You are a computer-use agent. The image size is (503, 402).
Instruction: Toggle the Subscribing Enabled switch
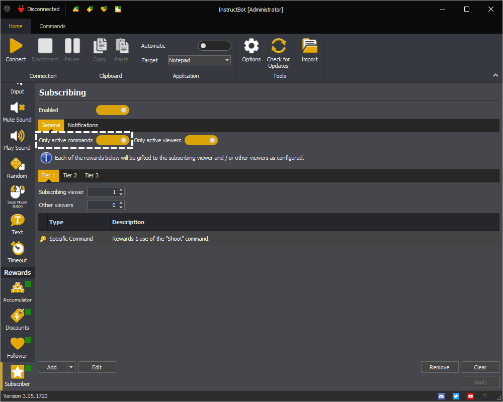[x=113, y=110]
